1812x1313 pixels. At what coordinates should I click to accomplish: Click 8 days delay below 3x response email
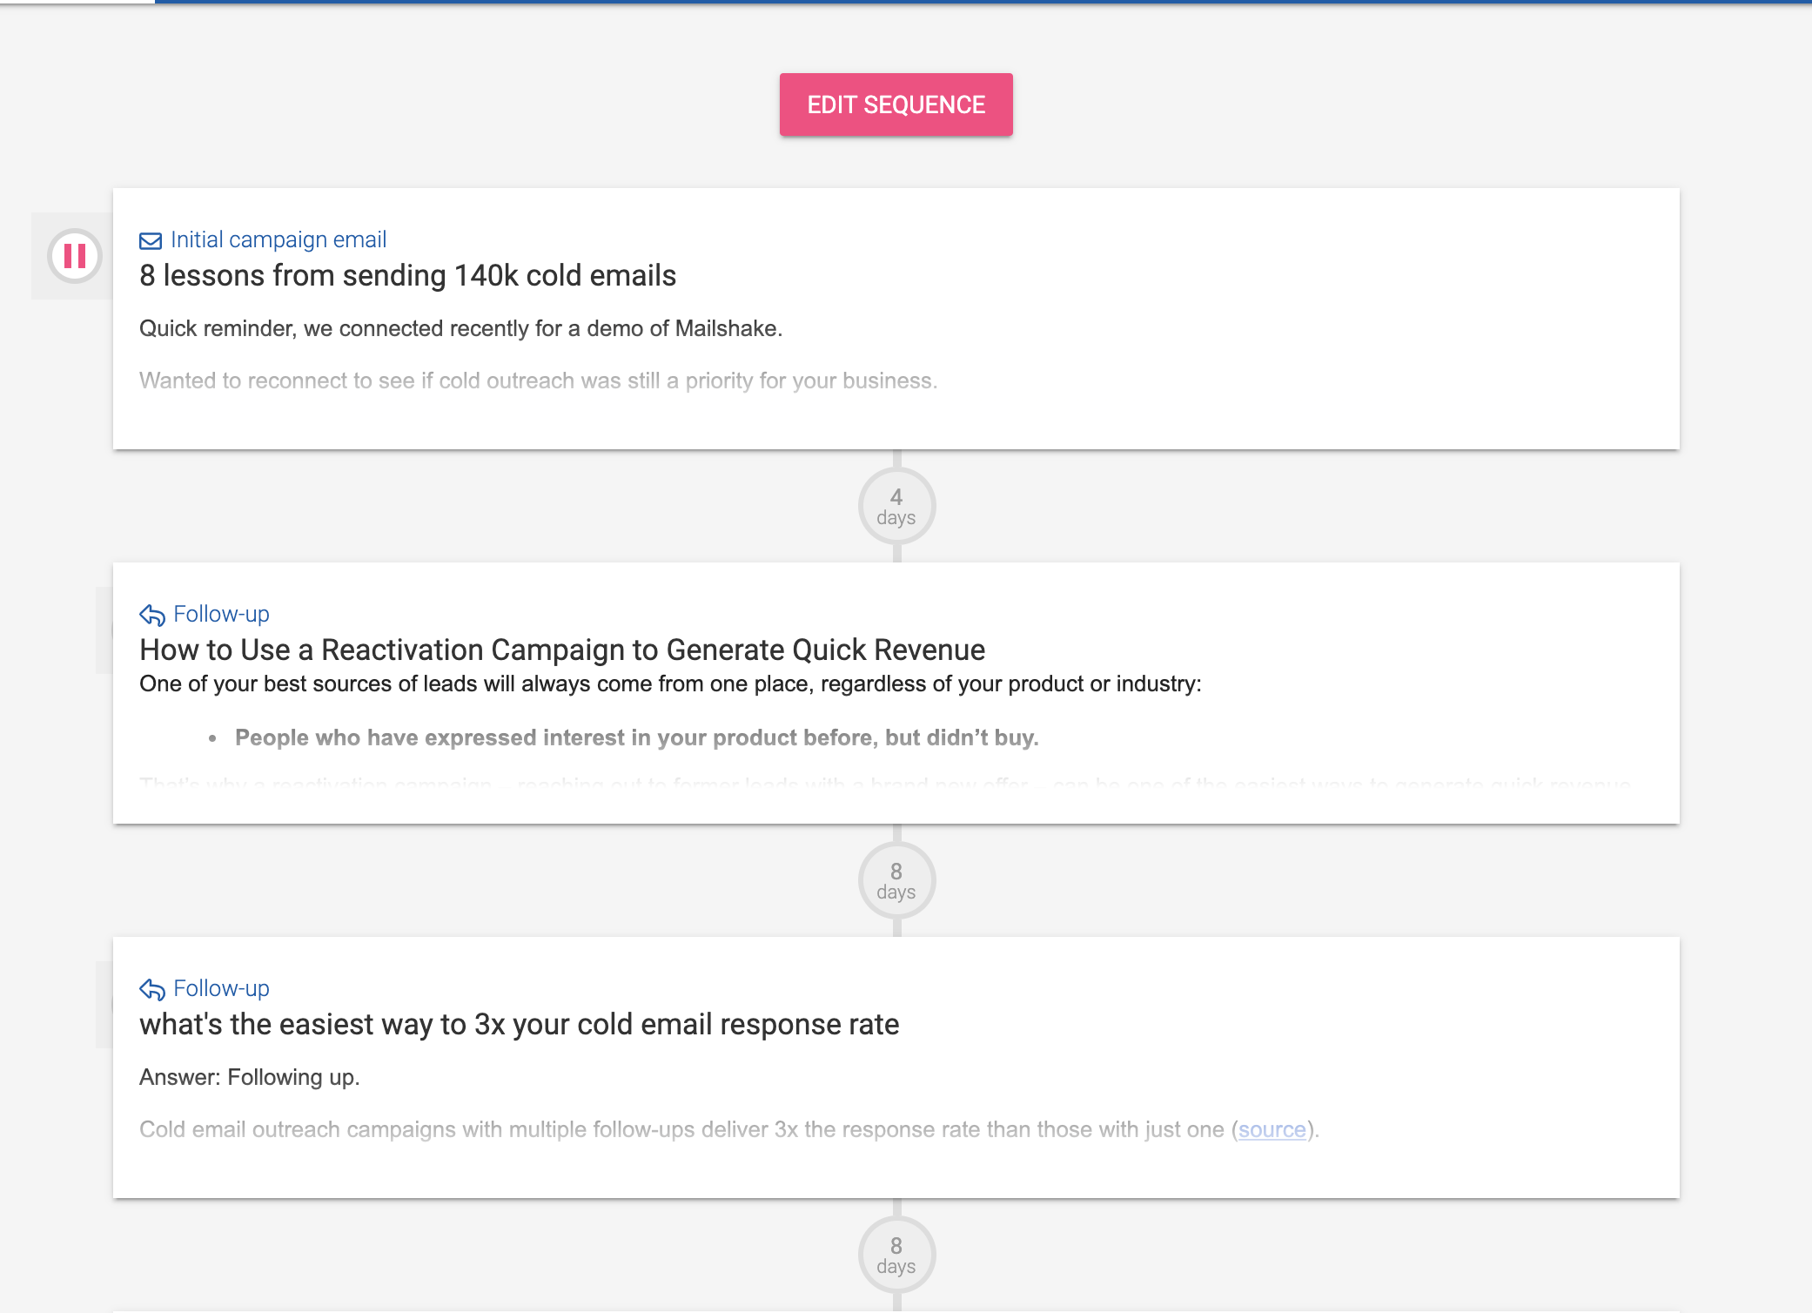point(896,1256)
